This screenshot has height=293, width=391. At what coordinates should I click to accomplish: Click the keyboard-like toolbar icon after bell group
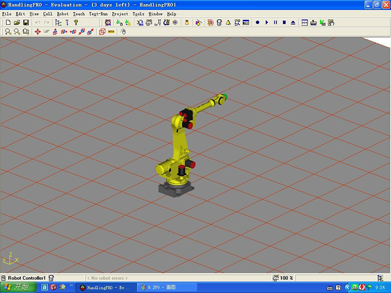click(x=246, y=23)
